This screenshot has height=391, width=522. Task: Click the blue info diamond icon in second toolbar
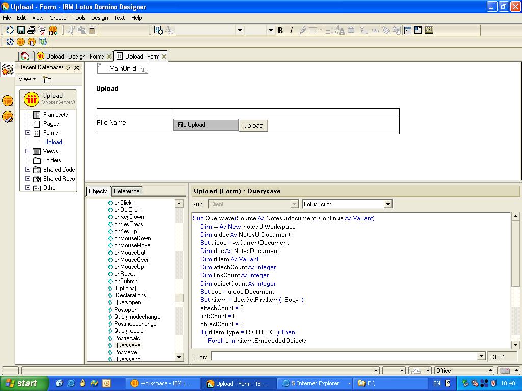pyautogui.click(x=10, y=42)
